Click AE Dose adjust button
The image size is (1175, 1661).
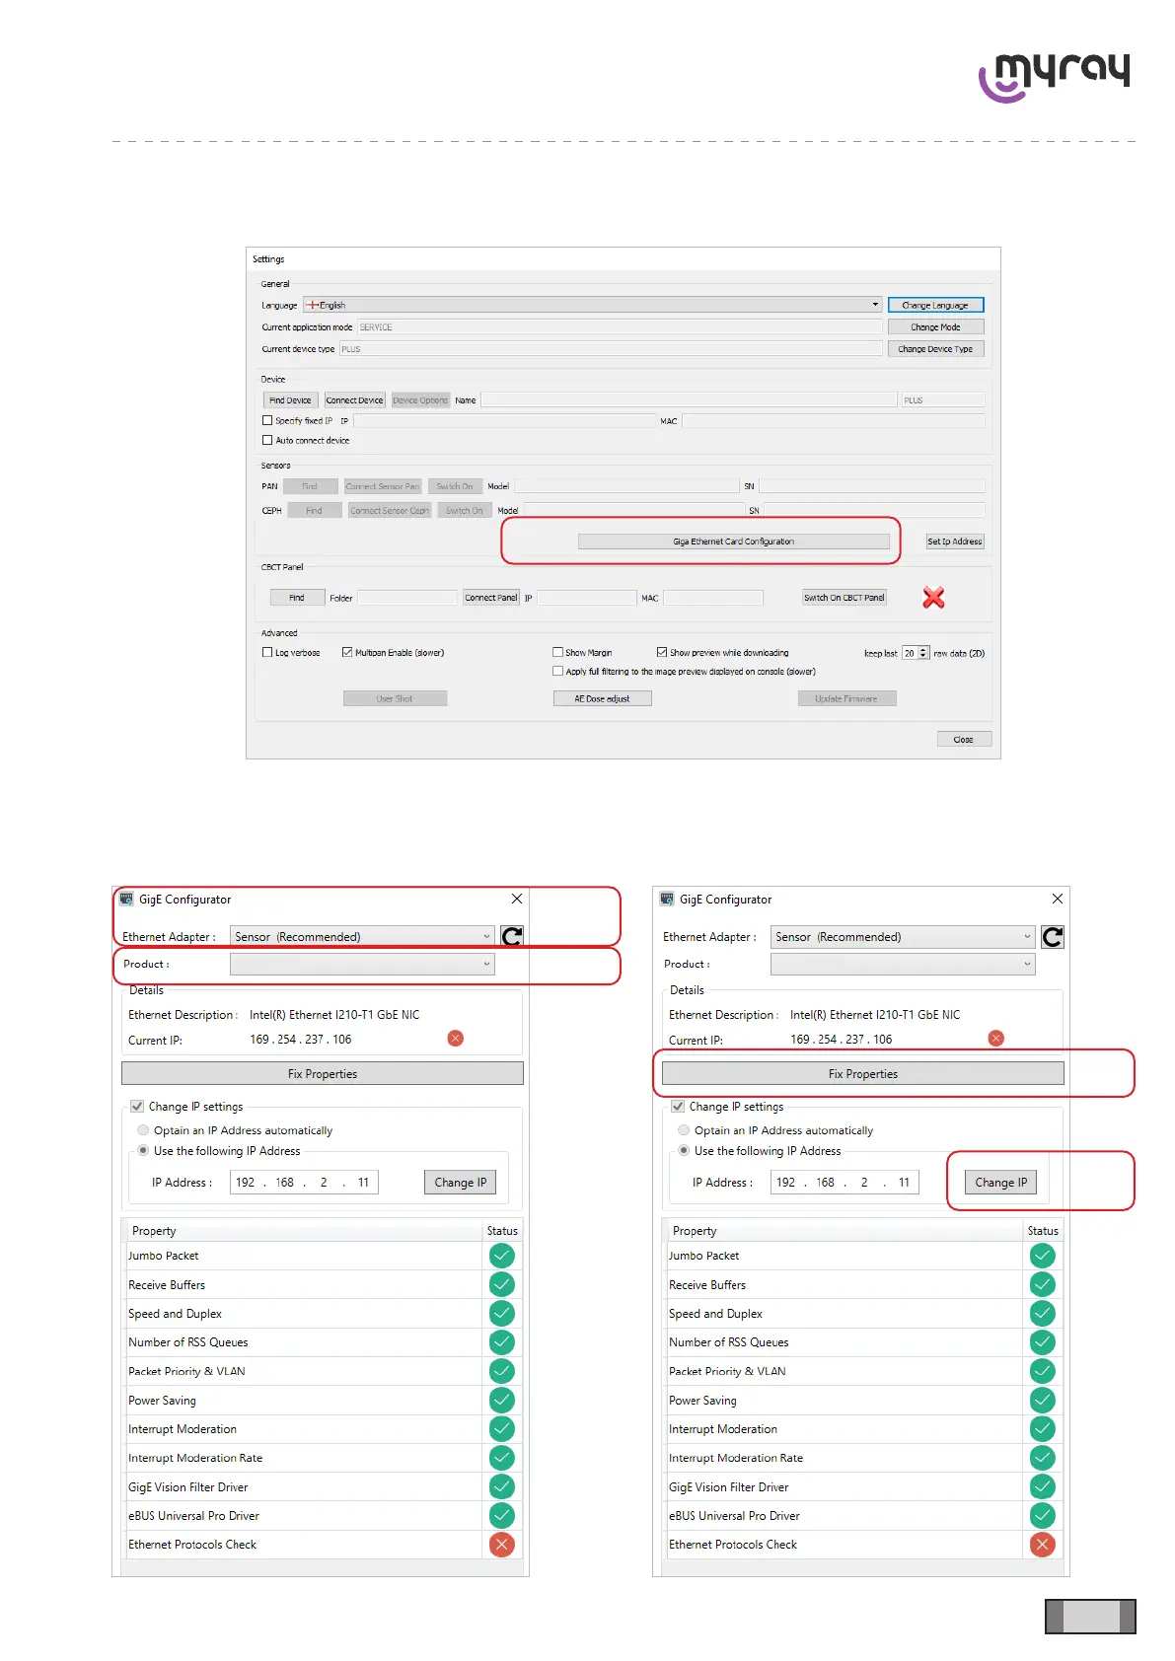602,698
